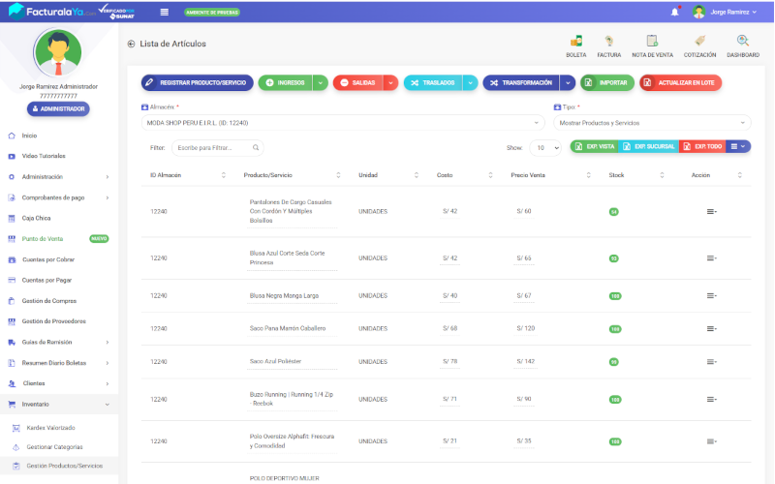Open action menu for Blusa Negra Manga Larga row
Image resolution: width=775 pixels, height=484 pixels.
711,295
